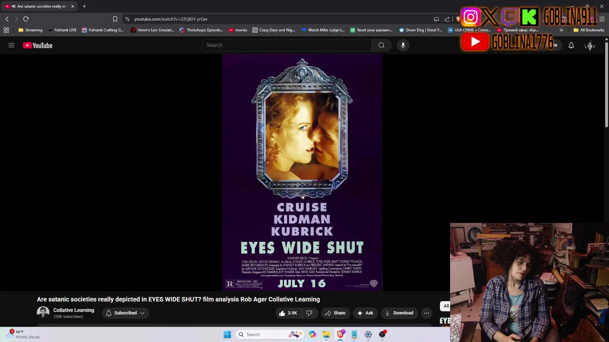The width and height of the screenshot is (609, 342).
Task: Go forward with browser forward arrow
Action: (x=16, y=19)
